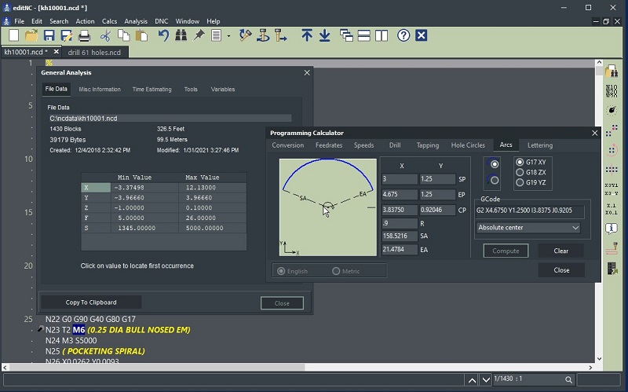Screen dimensions: 628x392
Task: Click the mirror points icon in right sidebar
Action: 612,170
